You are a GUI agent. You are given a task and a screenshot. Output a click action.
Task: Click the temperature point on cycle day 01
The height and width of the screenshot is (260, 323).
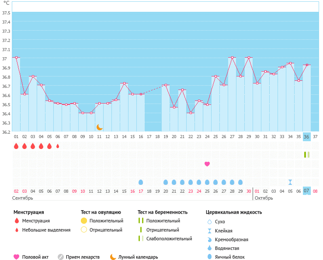point(16,57)
